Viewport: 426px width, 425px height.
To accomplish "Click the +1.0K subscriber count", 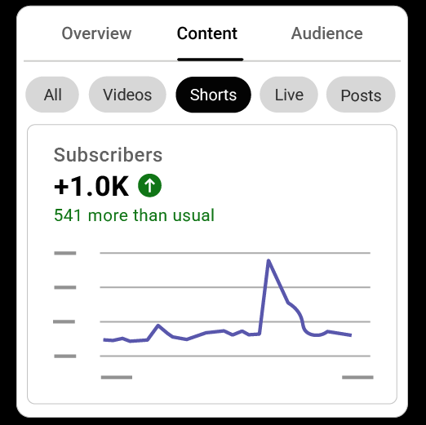I will tap(91, 186).
